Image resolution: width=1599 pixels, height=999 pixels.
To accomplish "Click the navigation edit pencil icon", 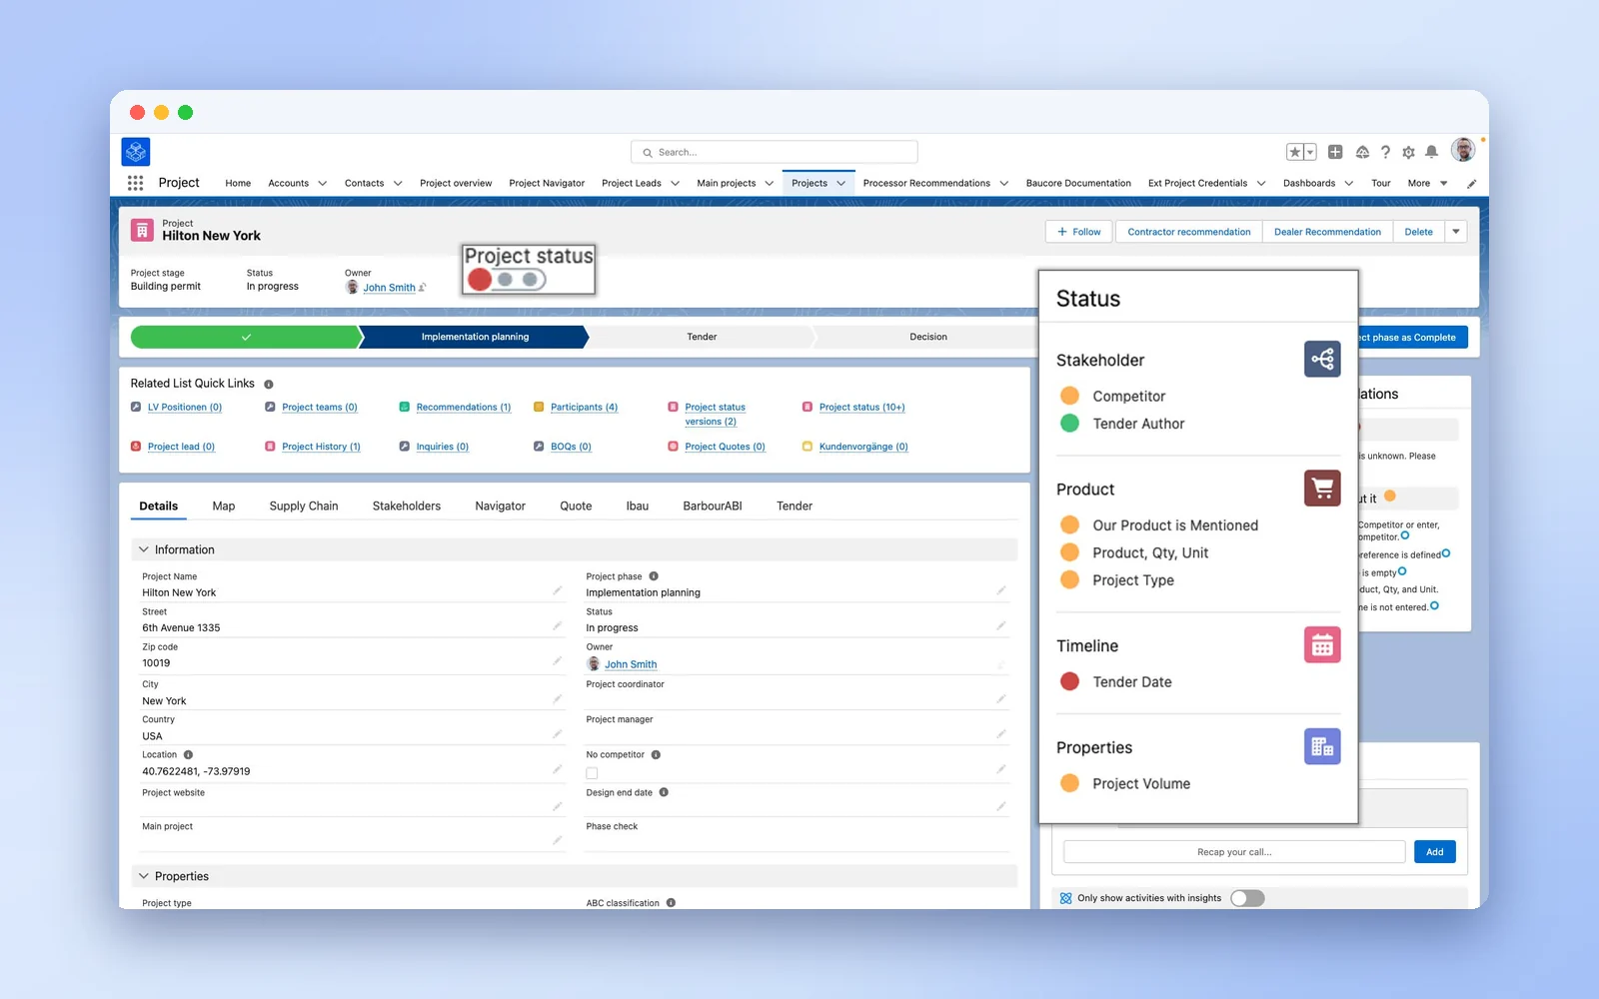I will coord(1471,184).
